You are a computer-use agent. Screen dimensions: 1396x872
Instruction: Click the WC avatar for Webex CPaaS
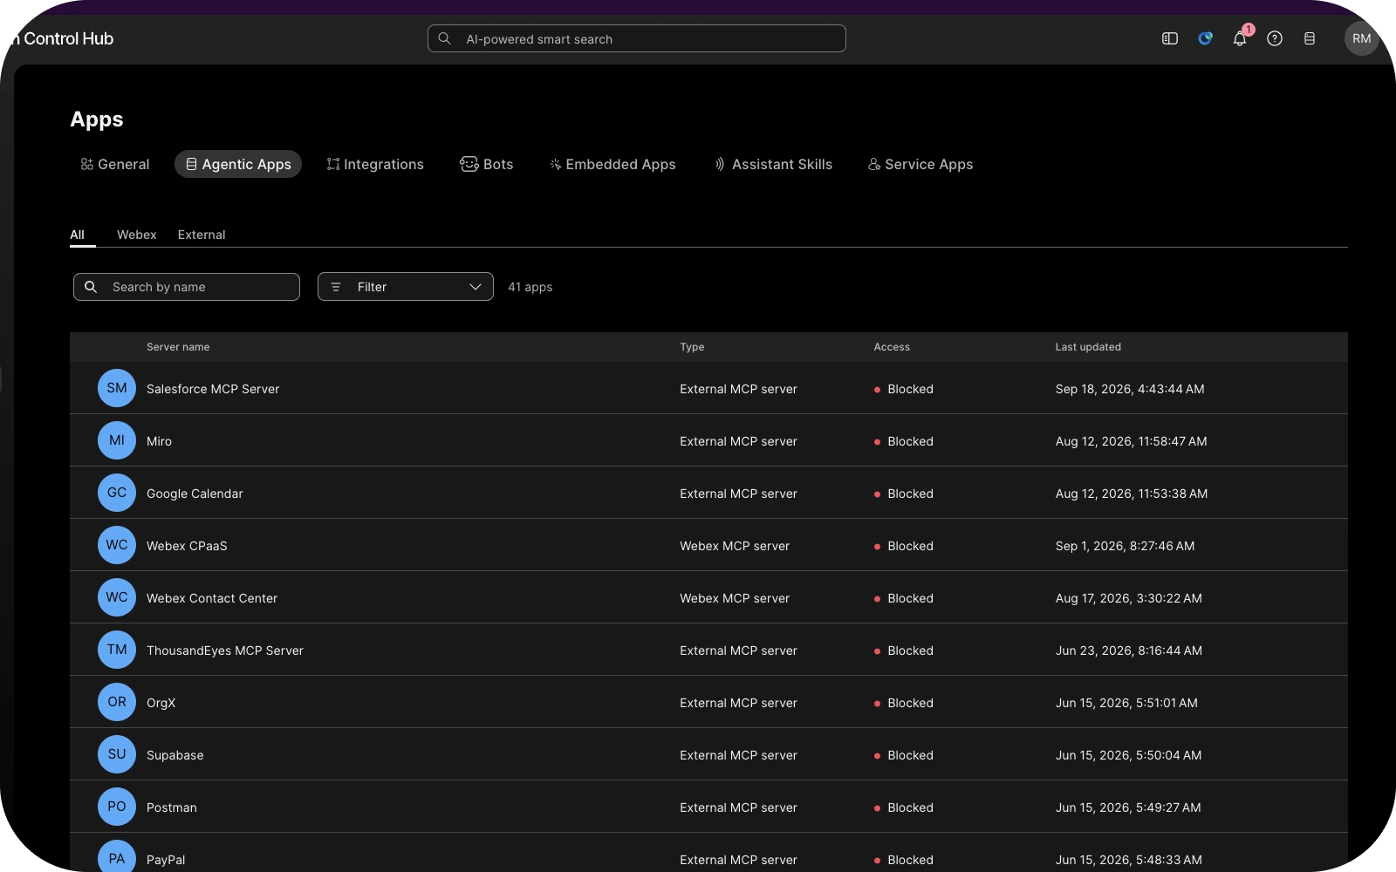tap(117, 545)
